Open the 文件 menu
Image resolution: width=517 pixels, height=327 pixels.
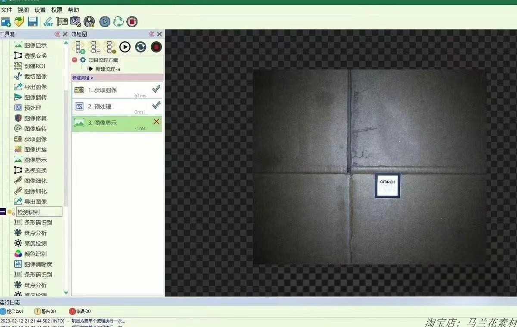[x=6, y=10]
